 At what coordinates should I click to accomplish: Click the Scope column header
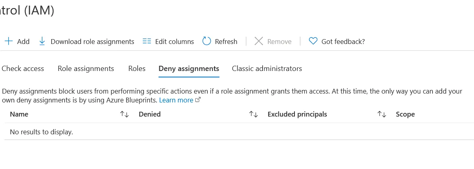[x=405, y=115]
